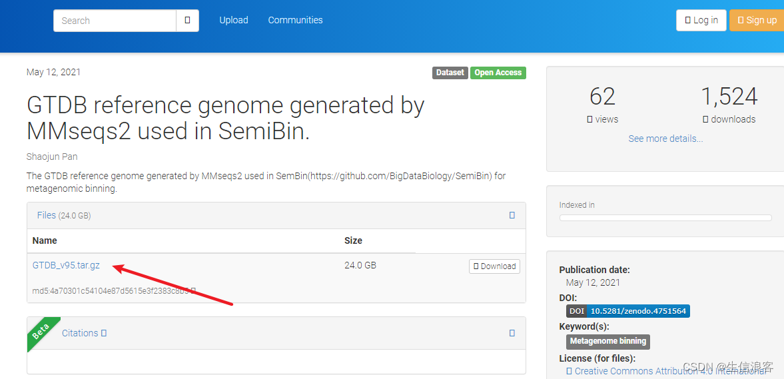Click the Open Access badge

[498, 73]
